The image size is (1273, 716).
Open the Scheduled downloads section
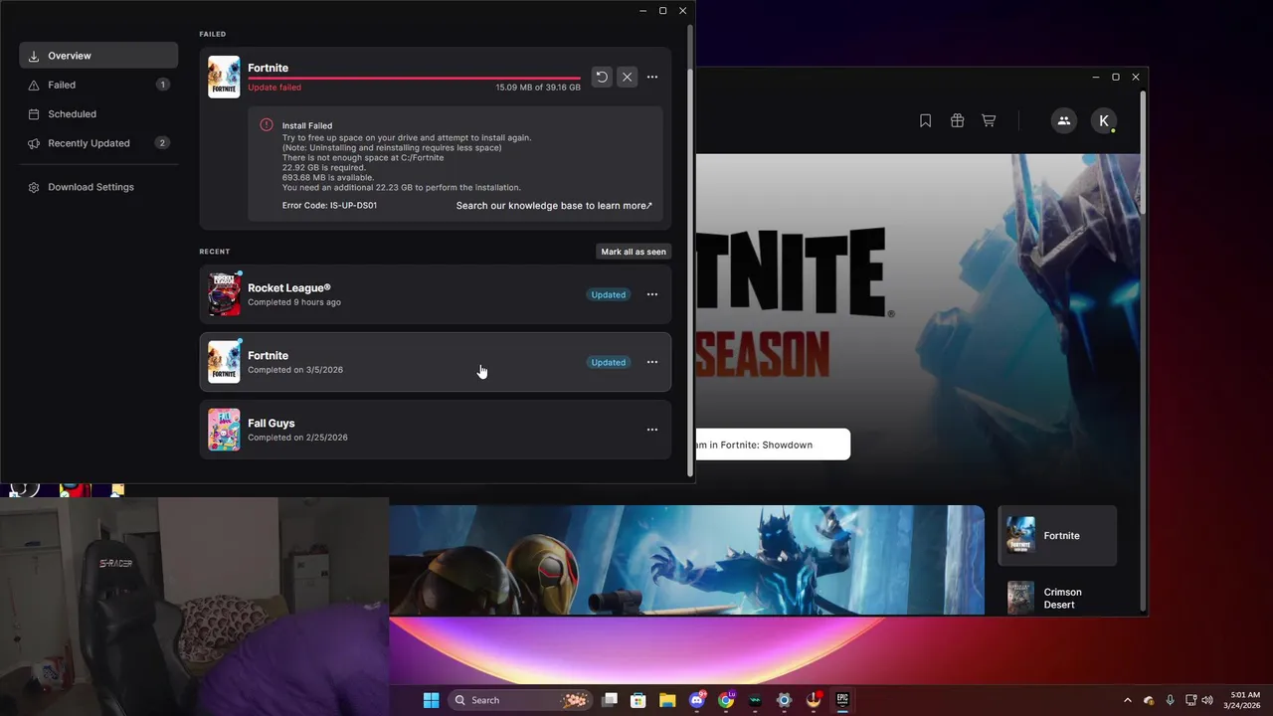98,113
